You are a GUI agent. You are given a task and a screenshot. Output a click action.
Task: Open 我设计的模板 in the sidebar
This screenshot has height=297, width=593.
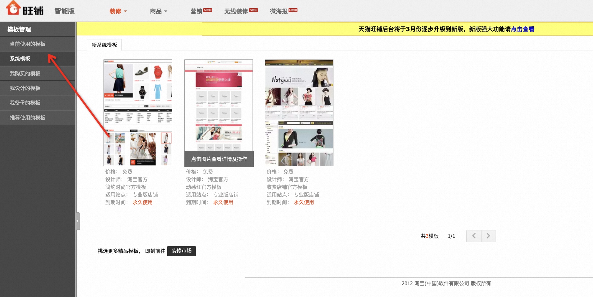coord(38,88)
